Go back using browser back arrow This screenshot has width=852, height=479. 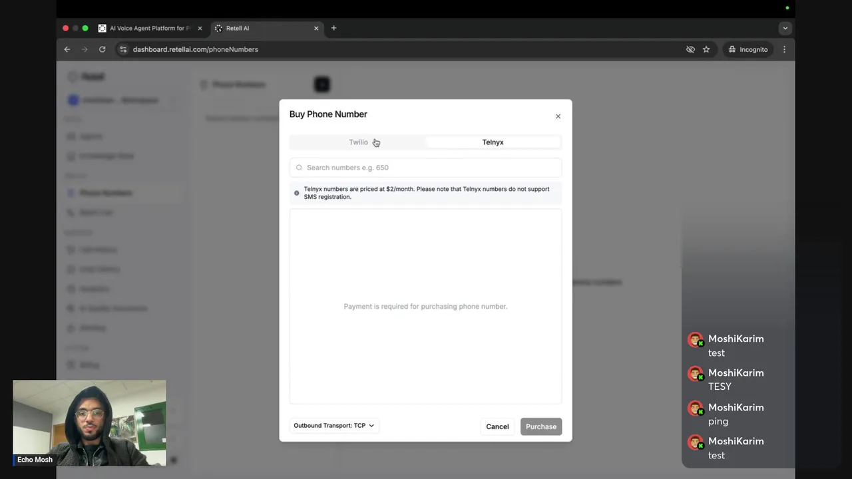[67, 49]
